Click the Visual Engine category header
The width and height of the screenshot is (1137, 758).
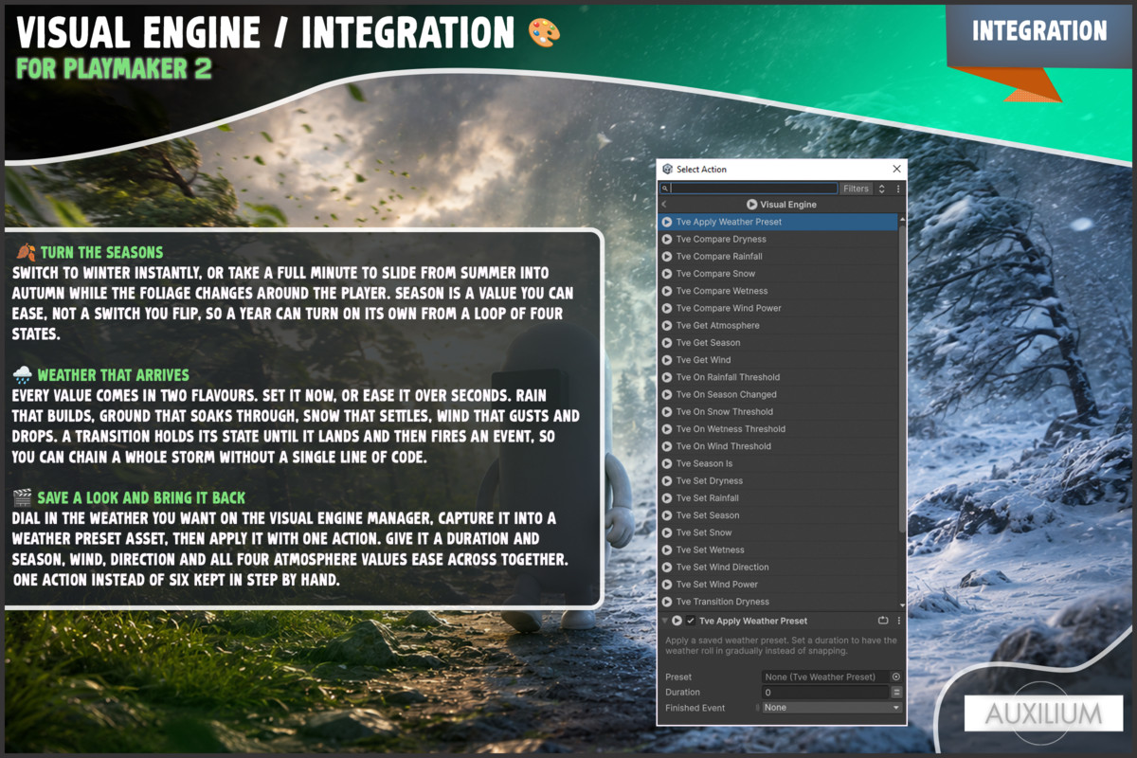point(781,205)
